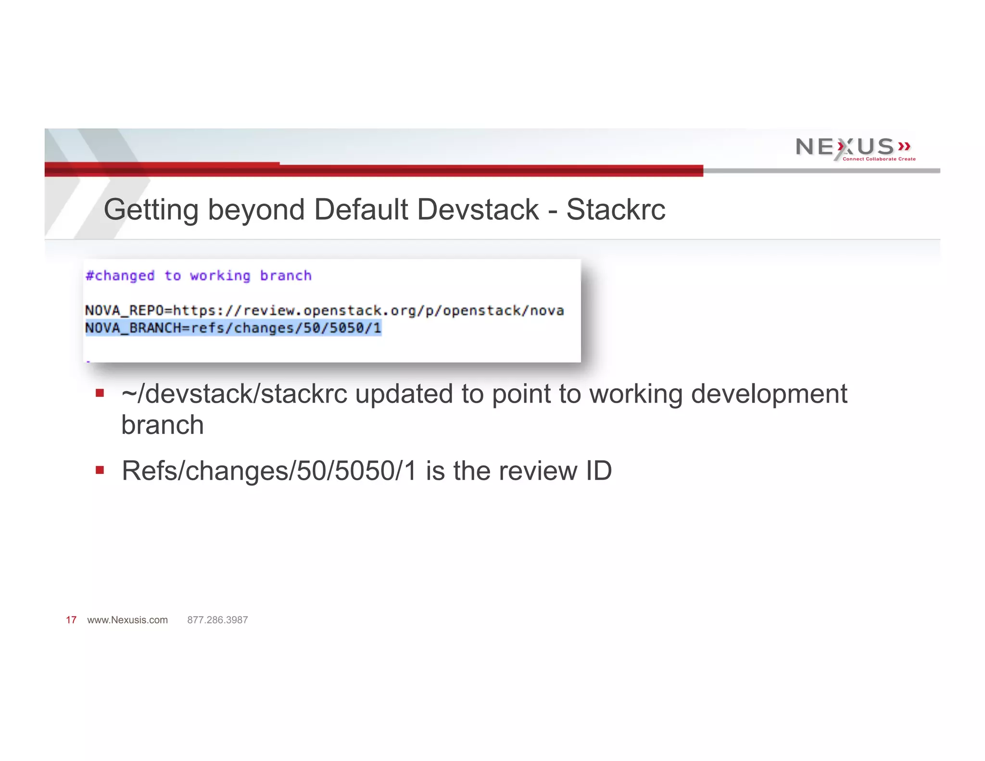Click the bullet 'Refs/changes/50/5050/1 is the review ID'
Viewport: 985px width, 761px height.
[366, 470]
